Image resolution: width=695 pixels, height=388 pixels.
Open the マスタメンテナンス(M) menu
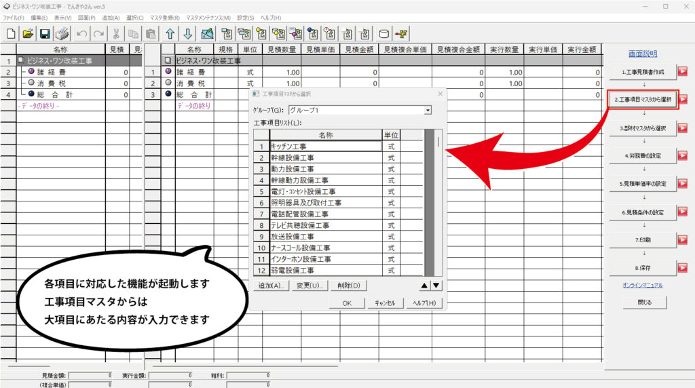[x=208, y=18]
